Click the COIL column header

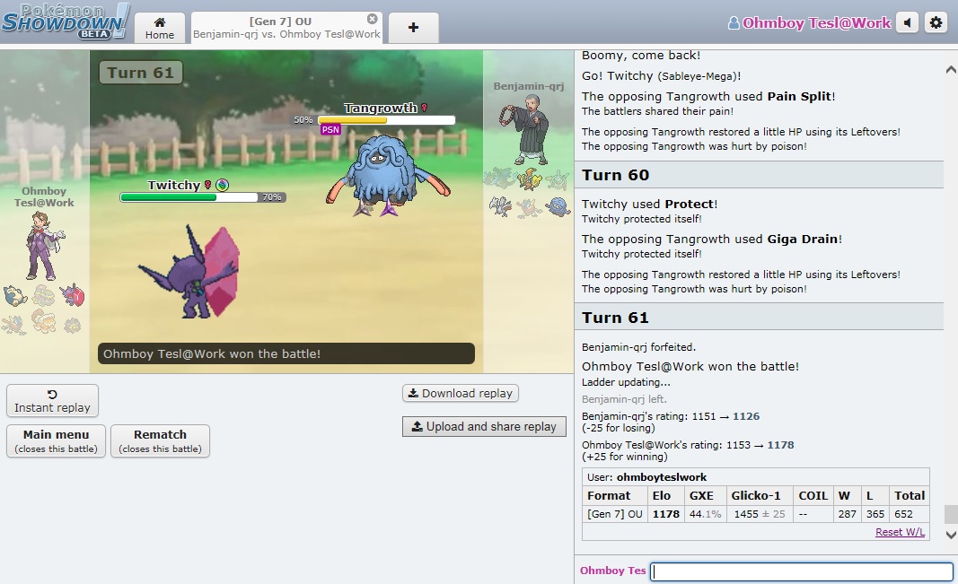coord(813,495)
